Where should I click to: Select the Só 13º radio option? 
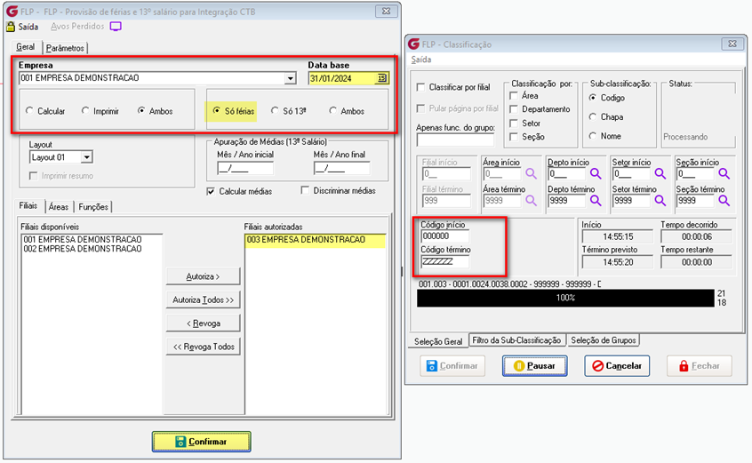click(275, 111)
